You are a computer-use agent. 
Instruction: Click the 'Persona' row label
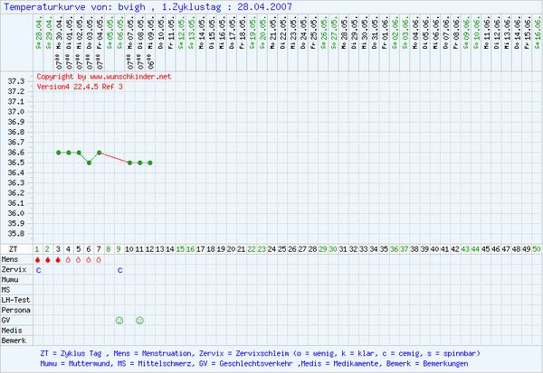coord(15,309)
